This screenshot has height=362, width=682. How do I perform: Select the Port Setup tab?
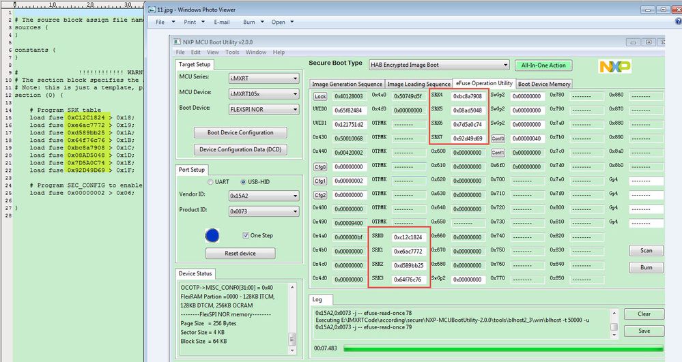pos(191,170)
